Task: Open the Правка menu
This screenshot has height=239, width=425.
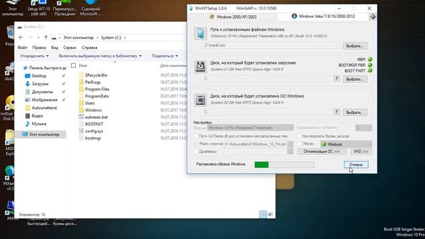Action: 39,47
